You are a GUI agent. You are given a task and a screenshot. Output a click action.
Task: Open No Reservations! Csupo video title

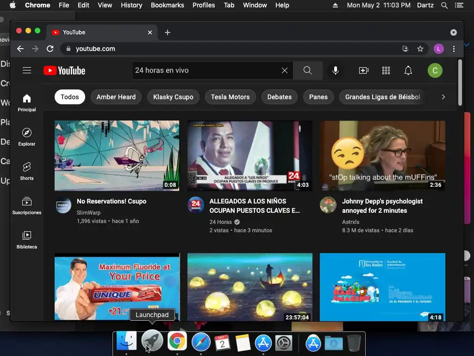(112, 201)
